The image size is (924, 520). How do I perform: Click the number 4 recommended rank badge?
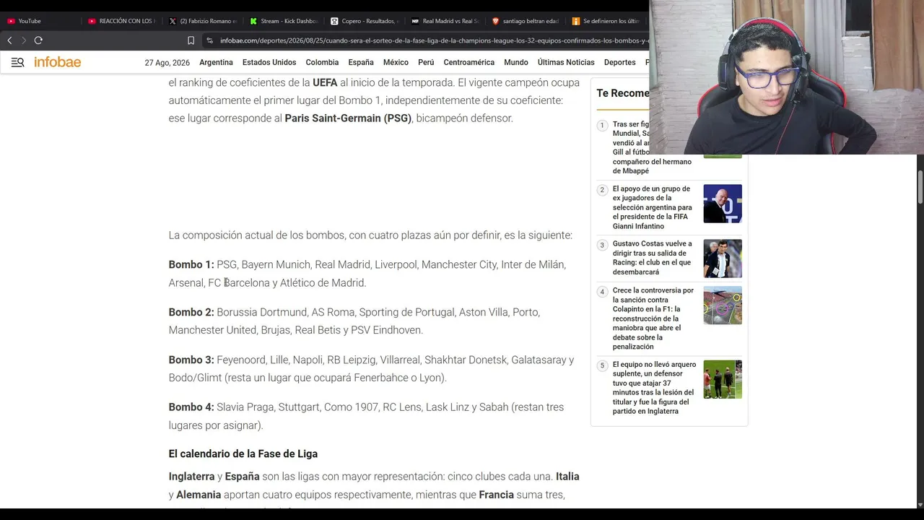coord(602,292)
